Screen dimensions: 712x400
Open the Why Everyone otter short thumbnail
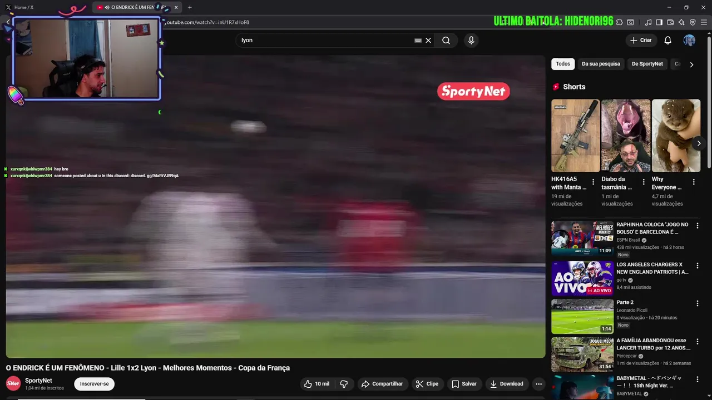click(x=676, y=136)
